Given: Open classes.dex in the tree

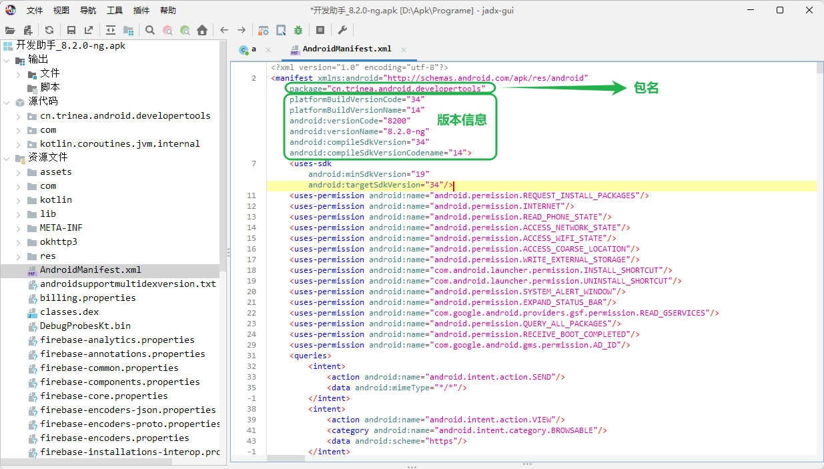Looking at the screenshot, I should click(x=69, y=312).
